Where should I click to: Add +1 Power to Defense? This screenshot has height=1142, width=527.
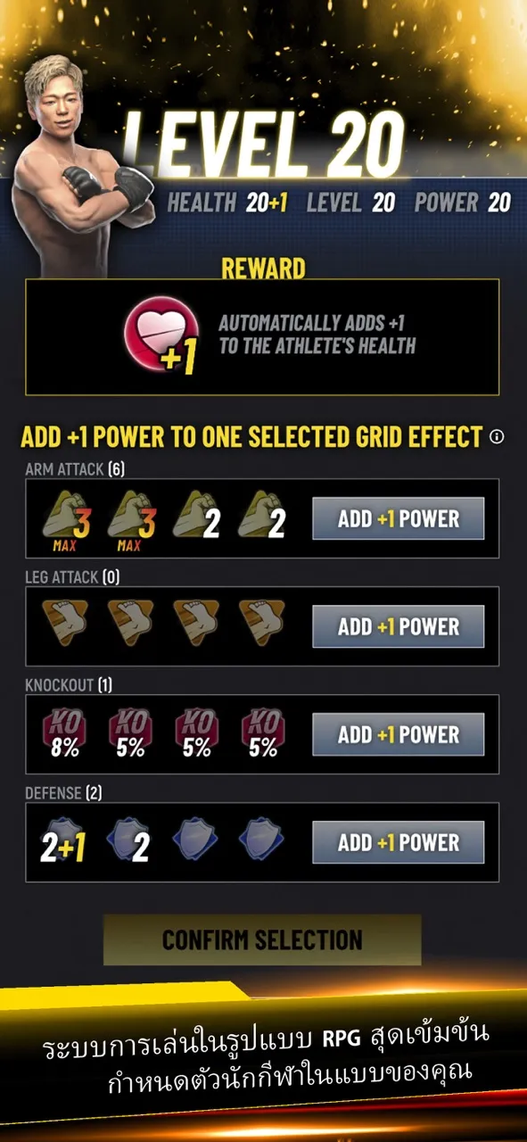pos(398,842)
